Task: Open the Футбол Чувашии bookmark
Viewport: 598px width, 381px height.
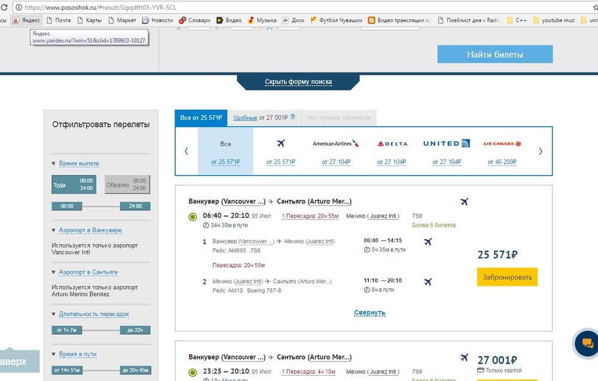Action: [x=336, y=20]
